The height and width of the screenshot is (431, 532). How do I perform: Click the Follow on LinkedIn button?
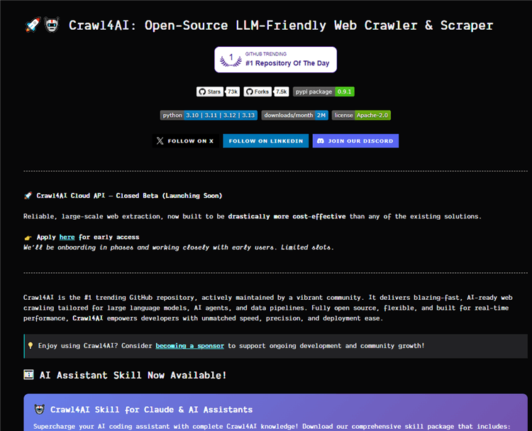pyautogui.click(x=266, y=141)
